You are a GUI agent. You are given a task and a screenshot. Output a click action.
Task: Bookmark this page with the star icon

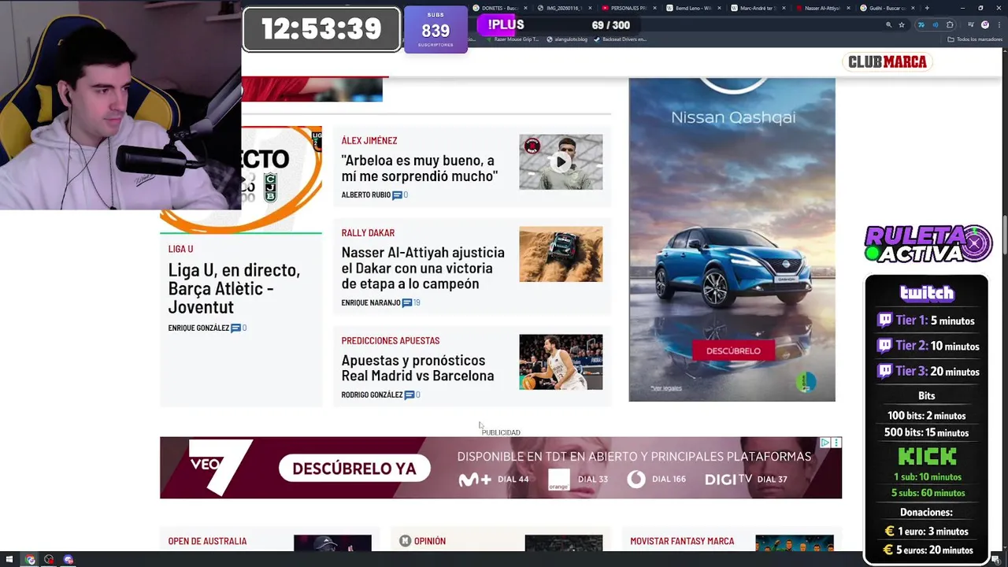(902, 25)
